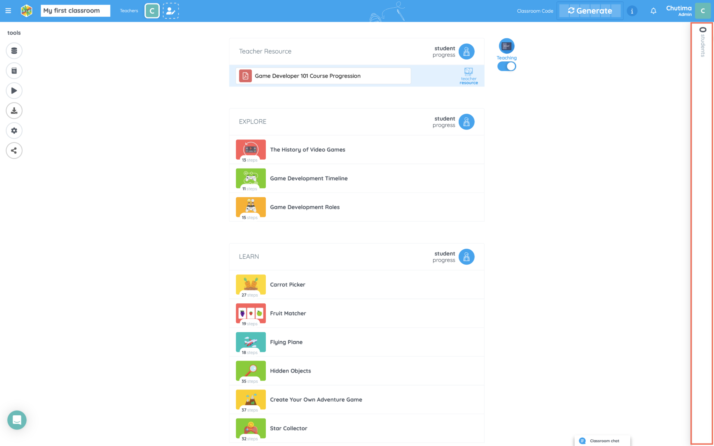Click the add teacher dashed icon

click(x=171, y=10)
